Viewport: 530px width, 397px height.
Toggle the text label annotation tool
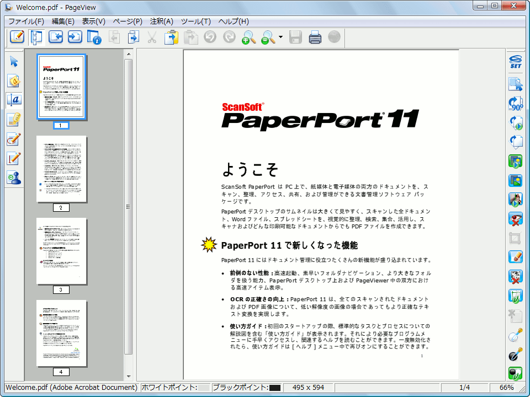(14, 100)
